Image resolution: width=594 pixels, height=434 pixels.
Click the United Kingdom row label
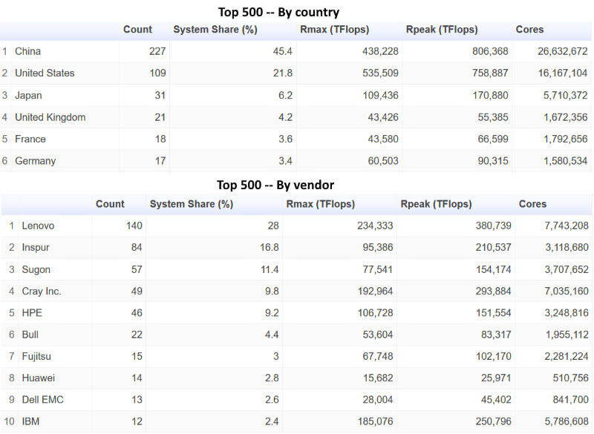point(50,117)
